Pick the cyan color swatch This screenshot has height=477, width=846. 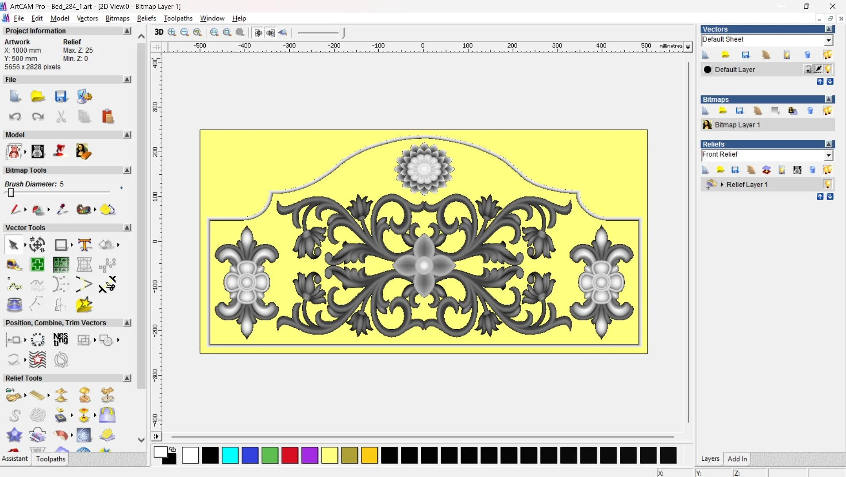(230, 455)
